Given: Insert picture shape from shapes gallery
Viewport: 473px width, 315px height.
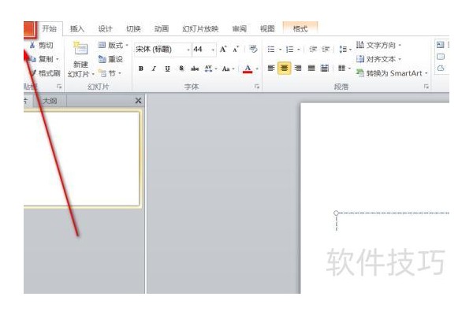Looking at the screenshot, I should [x=441, y=45].
